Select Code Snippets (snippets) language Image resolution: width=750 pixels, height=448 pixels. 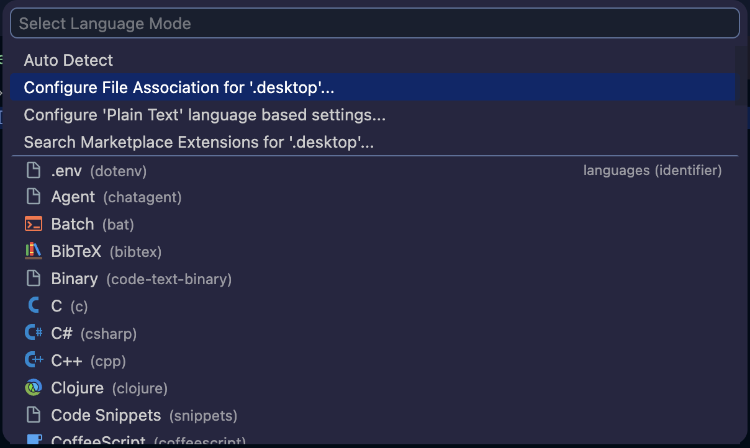coord(373,415)
